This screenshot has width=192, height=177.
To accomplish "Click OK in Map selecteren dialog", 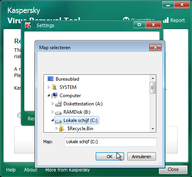I will click(110, 156).
